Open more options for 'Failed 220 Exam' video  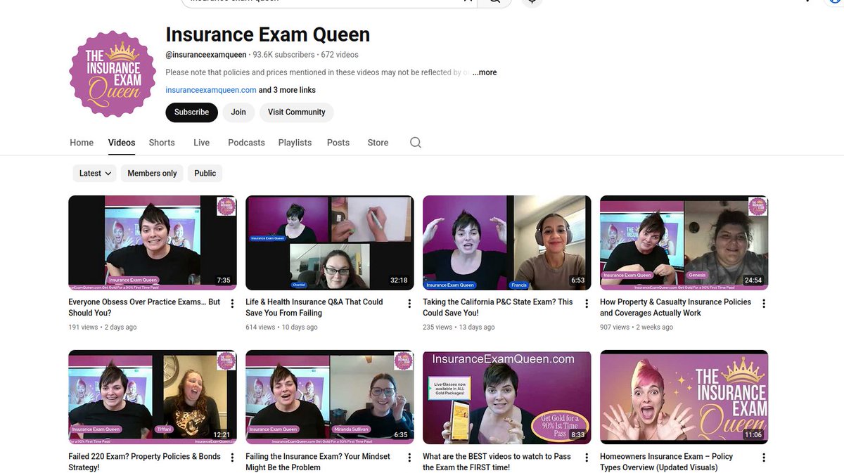[x=233, y=458]
